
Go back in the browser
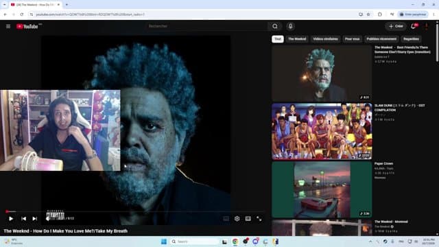point(5,14)
